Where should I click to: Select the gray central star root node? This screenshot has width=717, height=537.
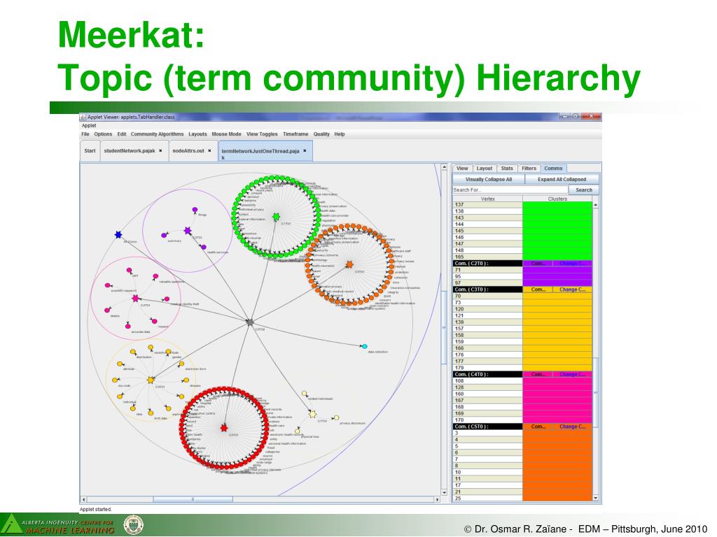pyautogui.click(x=250, y=322)
